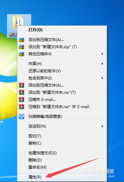Viewport: 124px width, 182px height.
Task: Click the WinRAR icon next to 添加到 "新建文件夹.rar"(T)
Action: pos(22,92)
